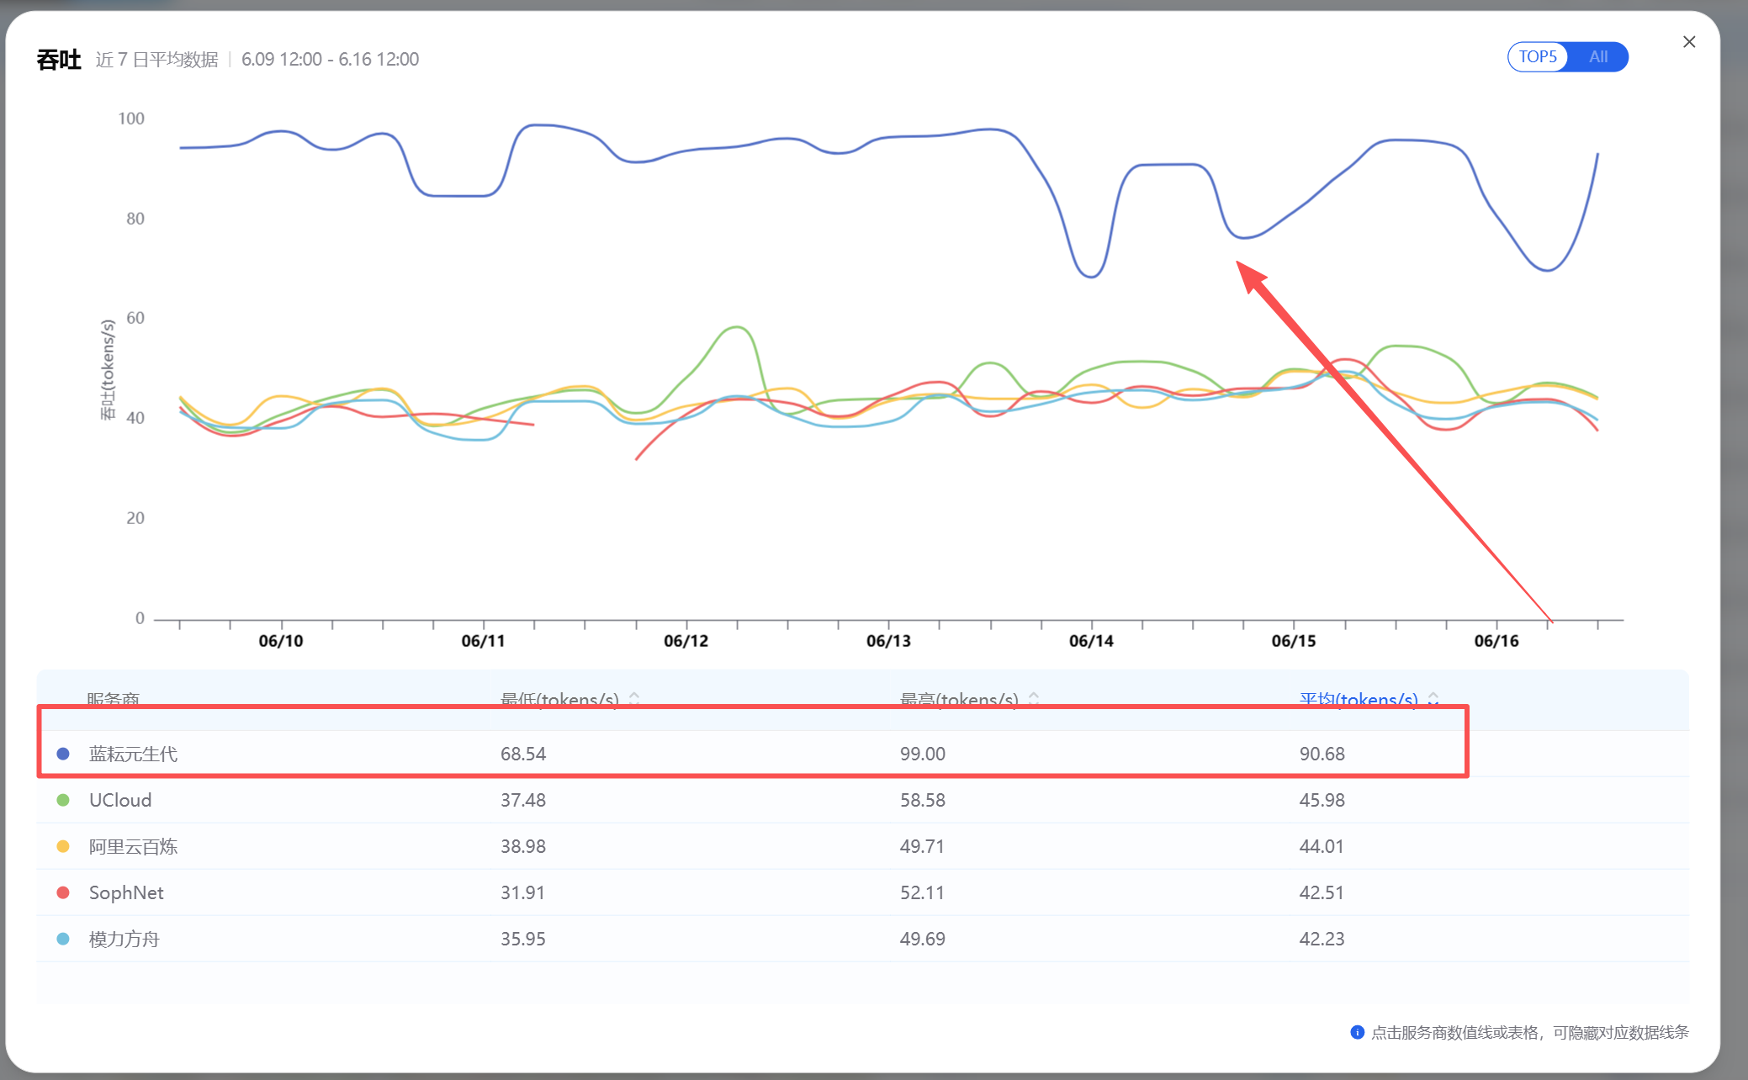
Task: Click the 06/13 x-axis date label
Action: point(889,641)
